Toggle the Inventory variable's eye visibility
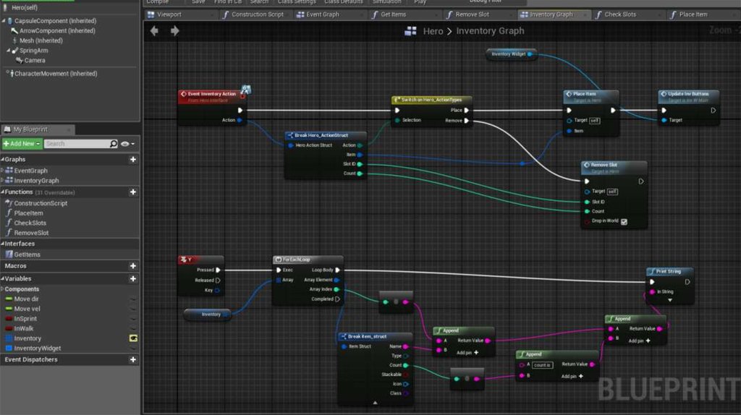 (x=133, y=338)
